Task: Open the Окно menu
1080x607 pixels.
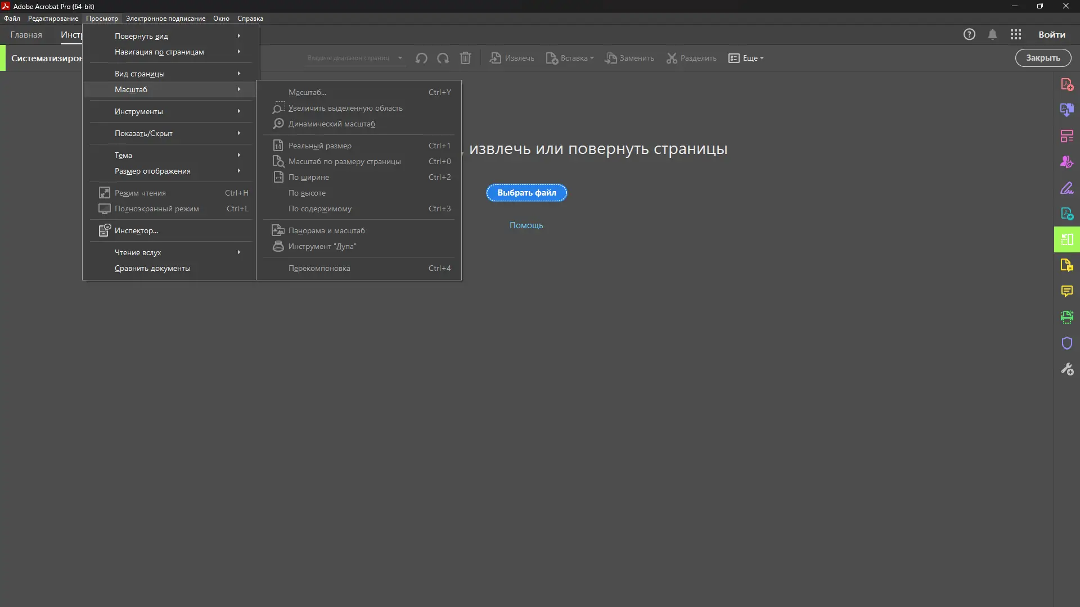Action: click(221, 18)
